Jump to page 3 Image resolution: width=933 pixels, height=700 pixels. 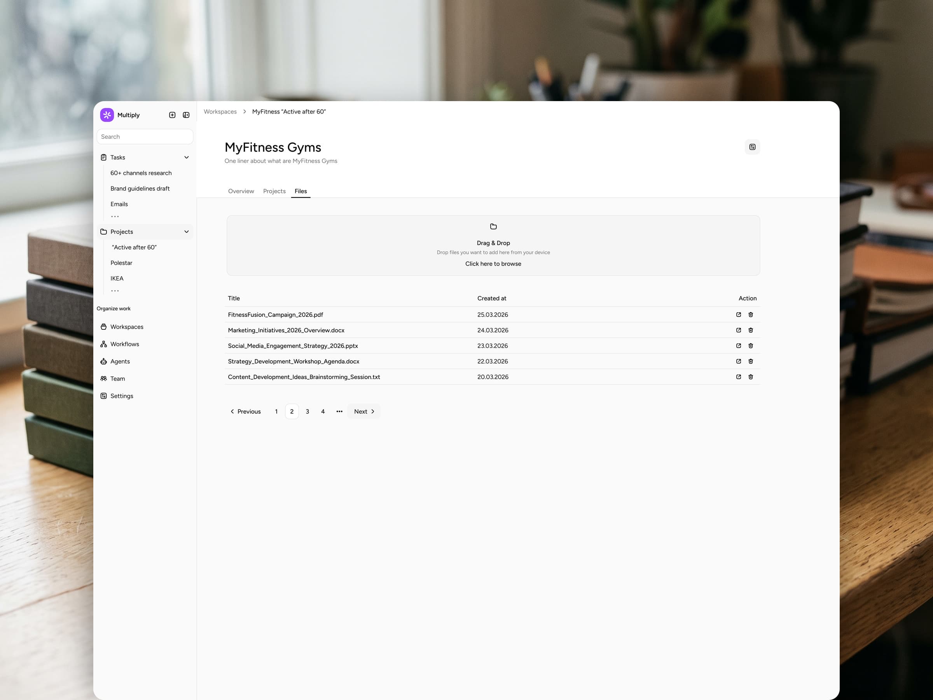pyautogui.click(x=308, y=411)
